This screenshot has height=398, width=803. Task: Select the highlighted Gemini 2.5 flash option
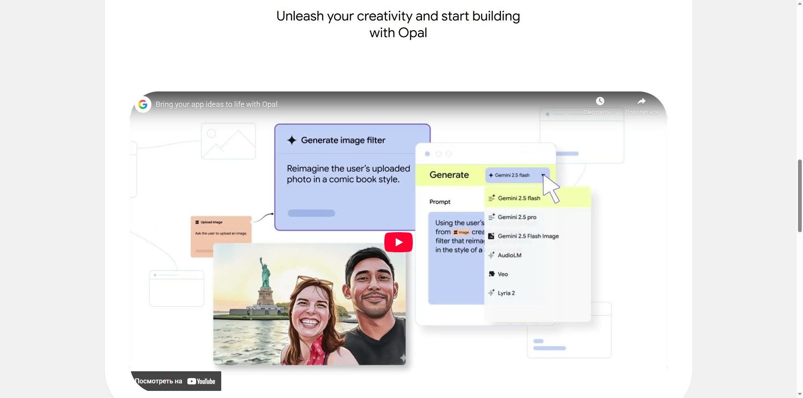519,198
